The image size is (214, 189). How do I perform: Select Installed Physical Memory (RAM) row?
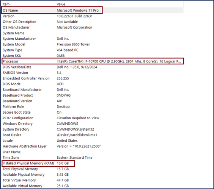click(x=92, y=163)
